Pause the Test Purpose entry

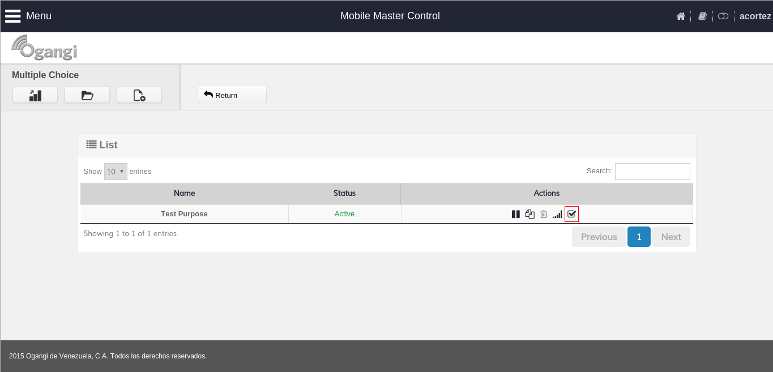tap(515, 214)
